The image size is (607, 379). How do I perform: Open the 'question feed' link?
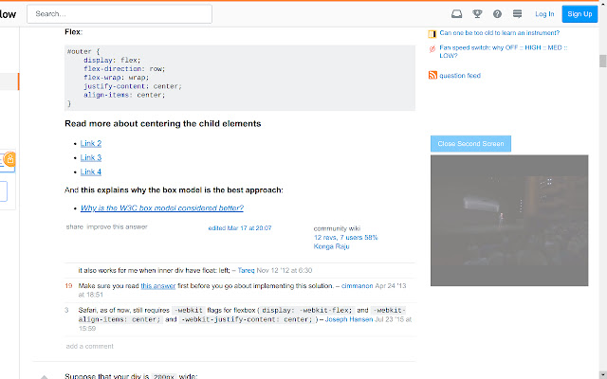point(460,76)
